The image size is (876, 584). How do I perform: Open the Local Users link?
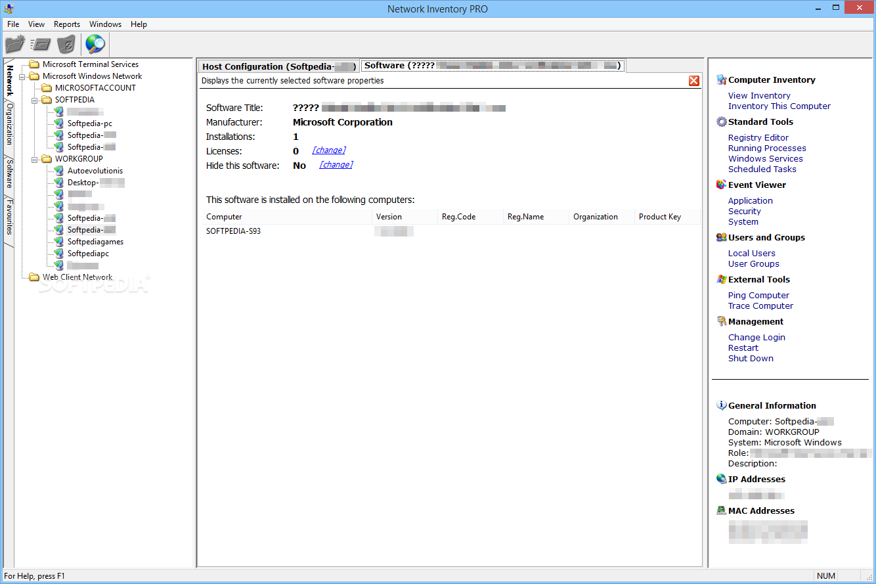pyautogui.click(x=752, y=253)
